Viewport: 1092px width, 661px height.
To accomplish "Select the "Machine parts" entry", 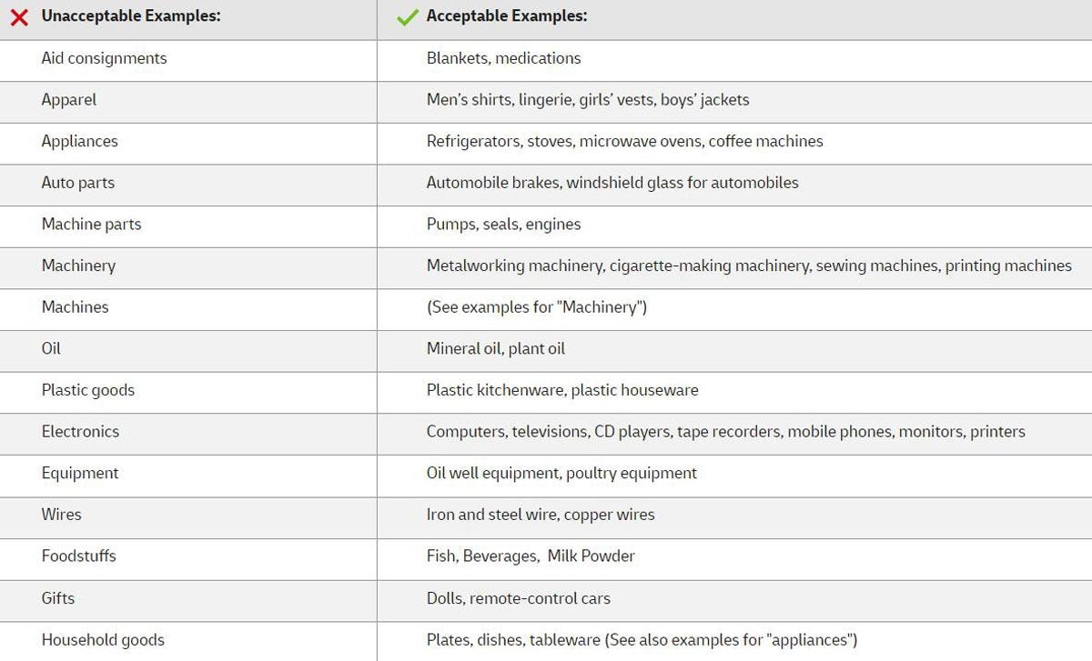I will click(x=91, y=225).
